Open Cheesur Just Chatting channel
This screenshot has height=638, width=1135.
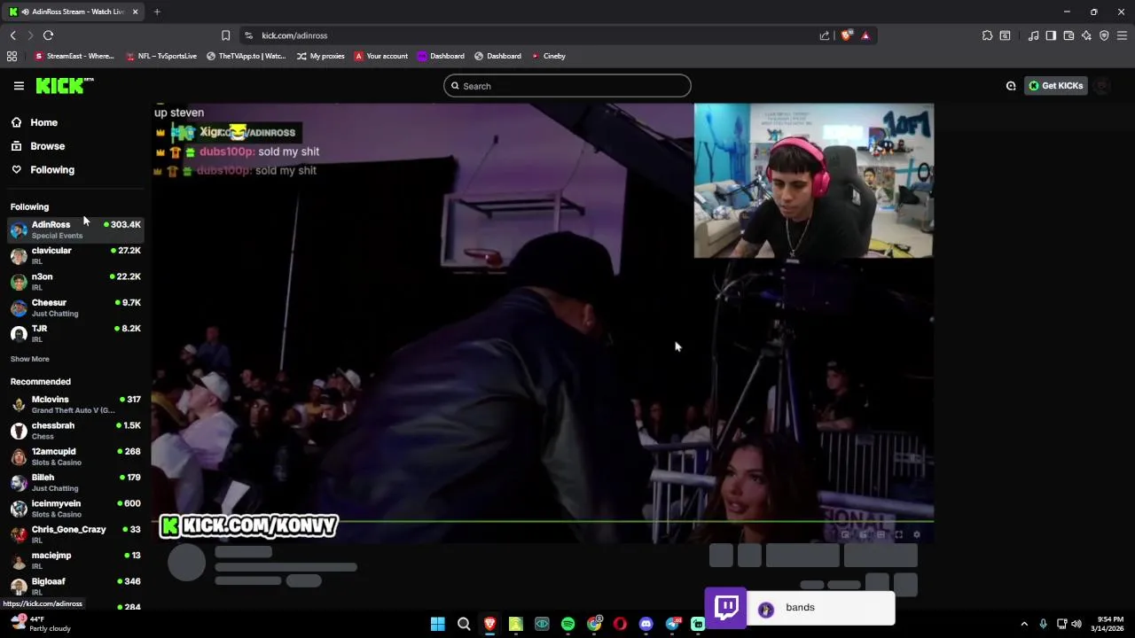75,307
